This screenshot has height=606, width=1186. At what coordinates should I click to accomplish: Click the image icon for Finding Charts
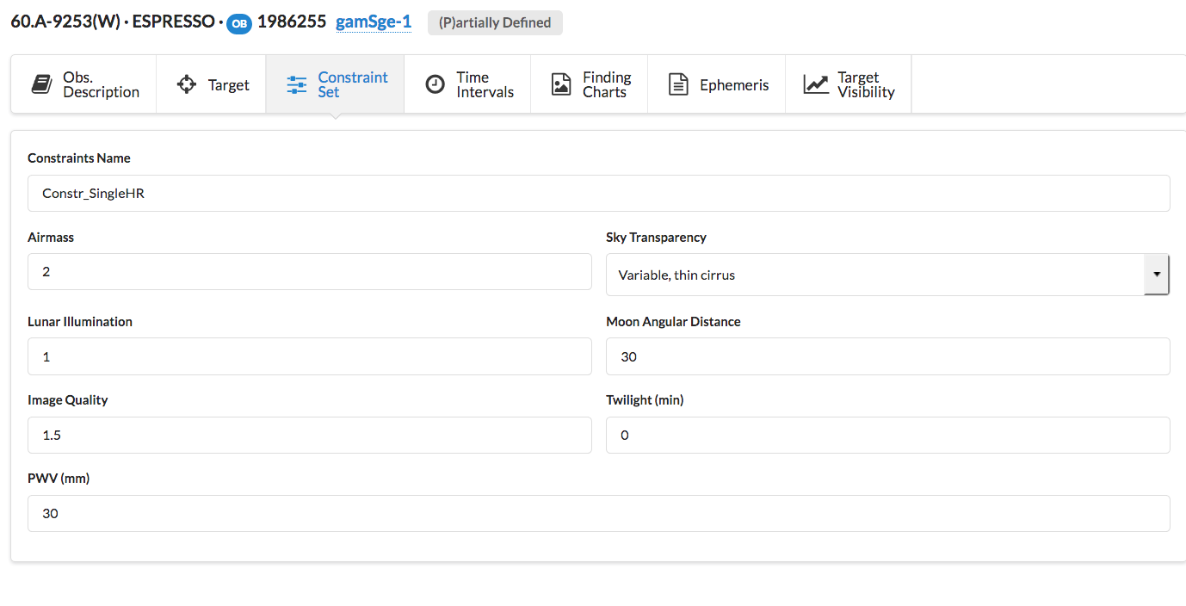tap(561, 84)
